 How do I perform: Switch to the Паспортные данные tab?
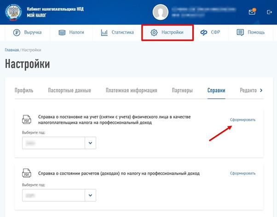click(69, 90)
